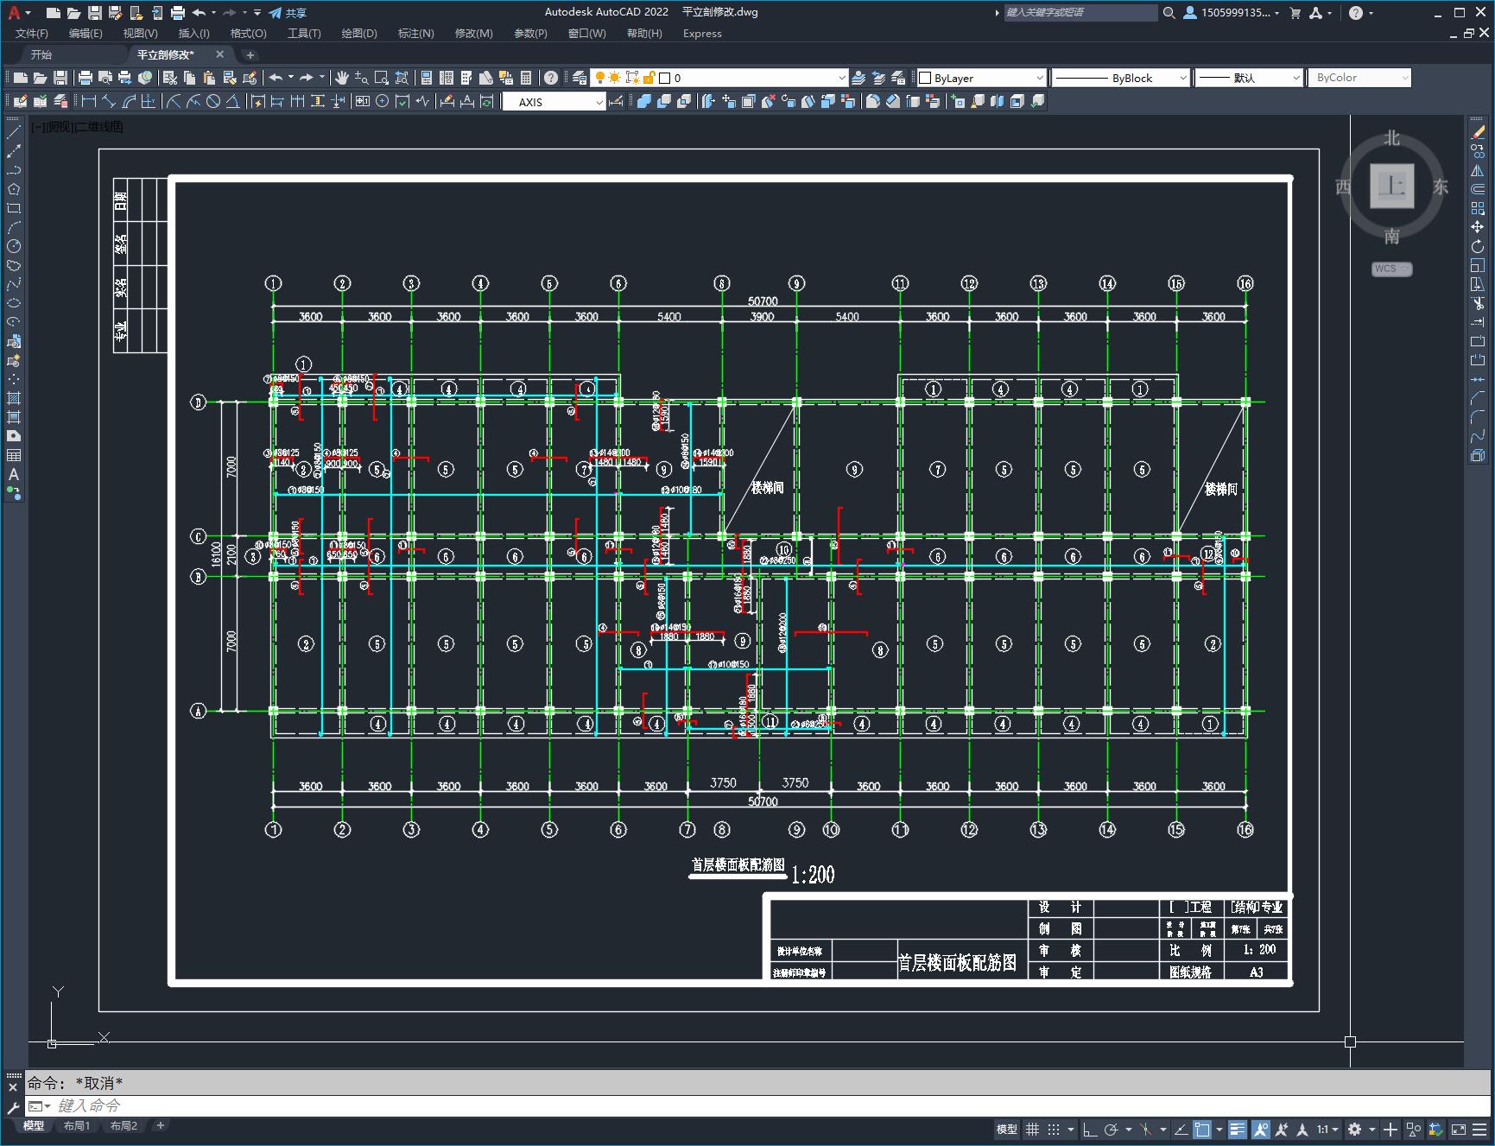
Task: Select the Polygon draw tool
Action: (14, 189)
